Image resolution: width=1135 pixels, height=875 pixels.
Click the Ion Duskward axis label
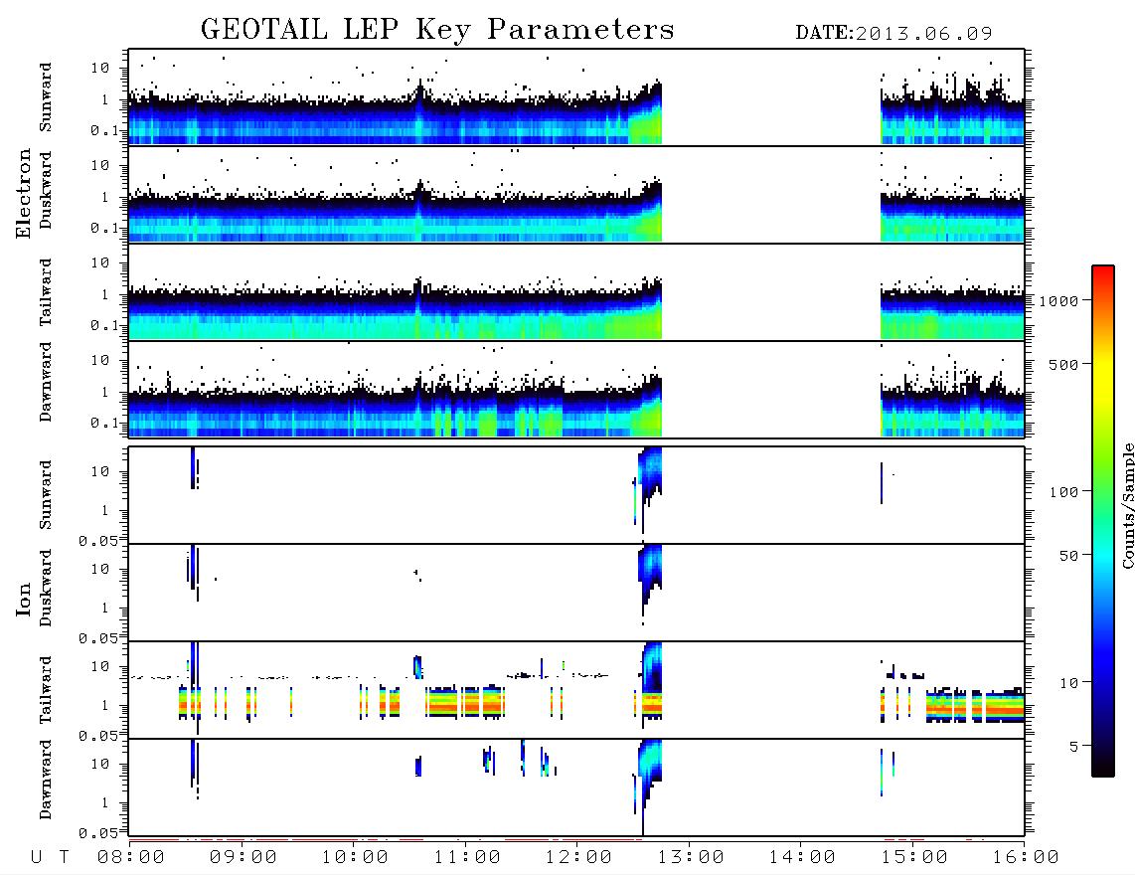point(46,588)
